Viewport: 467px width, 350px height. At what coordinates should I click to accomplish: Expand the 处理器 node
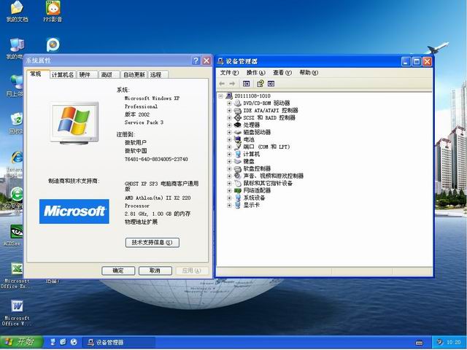click(x=229, y=125)
